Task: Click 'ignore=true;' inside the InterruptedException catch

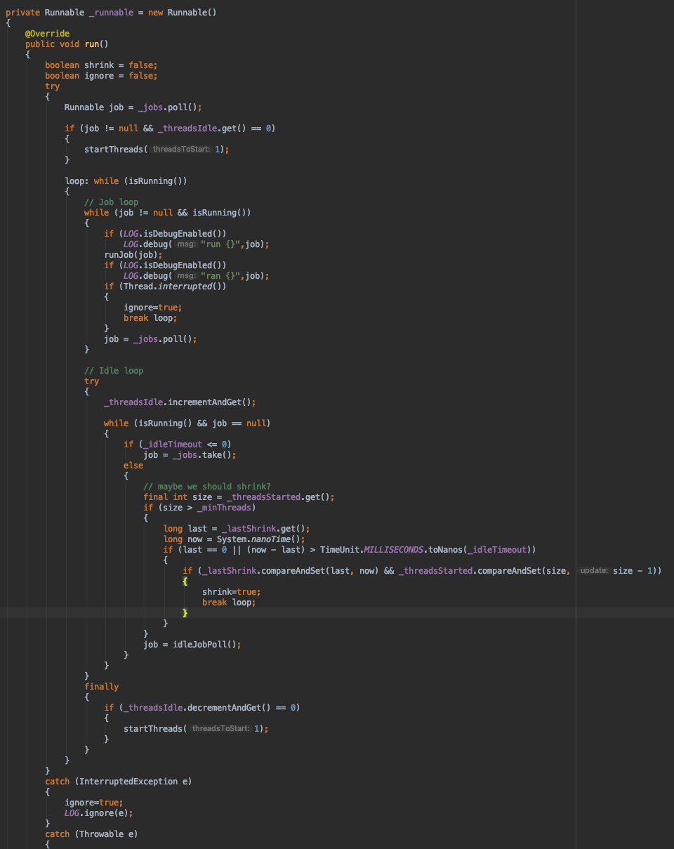Action: [93, 803]
